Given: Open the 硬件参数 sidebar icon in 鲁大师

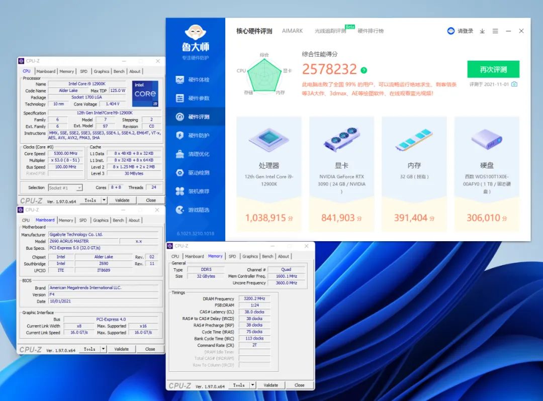Looking at the screenshot, I should 179,98.
